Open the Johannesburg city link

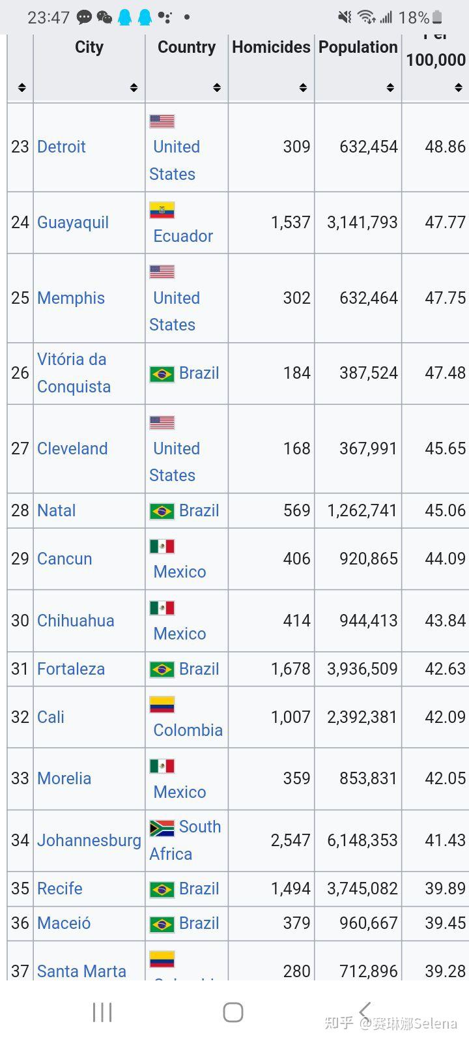coord(89,840)
